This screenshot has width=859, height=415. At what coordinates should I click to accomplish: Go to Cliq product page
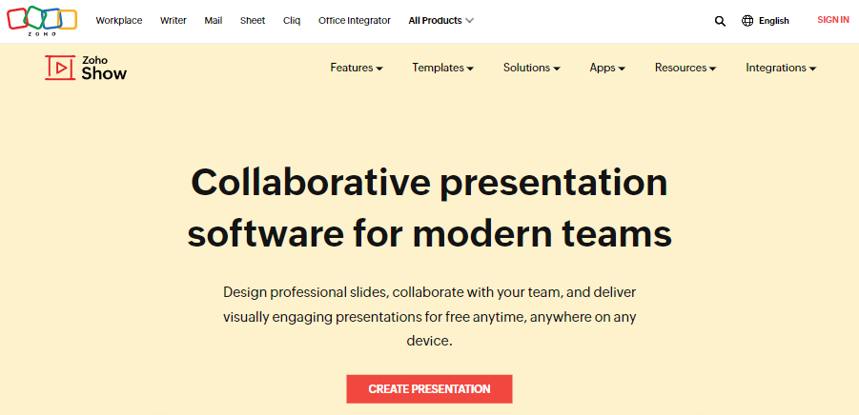point(292,21)
